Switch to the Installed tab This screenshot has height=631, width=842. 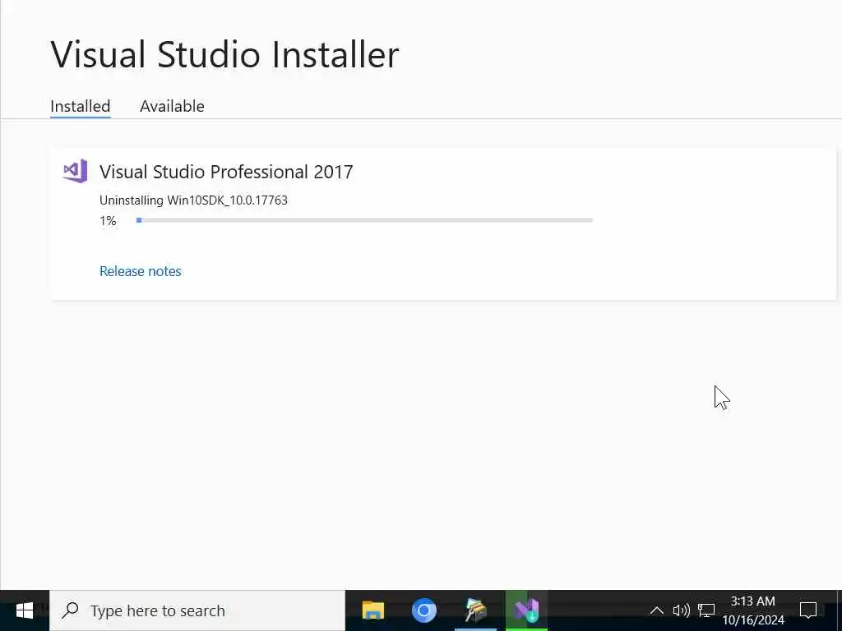coord(80,106)
